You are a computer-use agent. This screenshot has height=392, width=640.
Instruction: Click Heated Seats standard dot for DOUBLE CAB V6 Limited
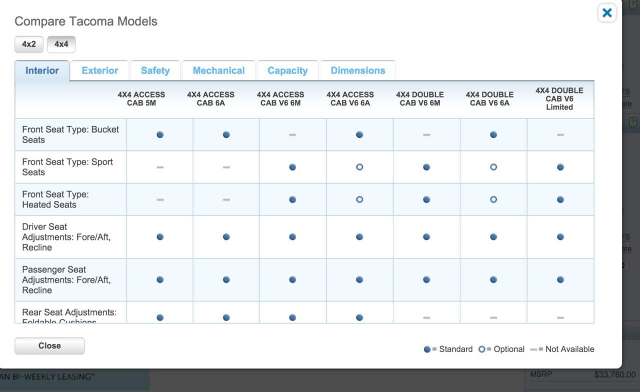[560, 199]
